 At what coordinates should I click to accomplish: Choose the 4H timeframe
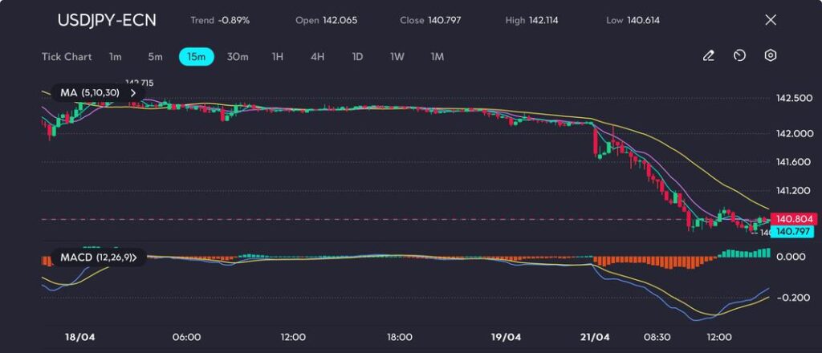point(317,57)
